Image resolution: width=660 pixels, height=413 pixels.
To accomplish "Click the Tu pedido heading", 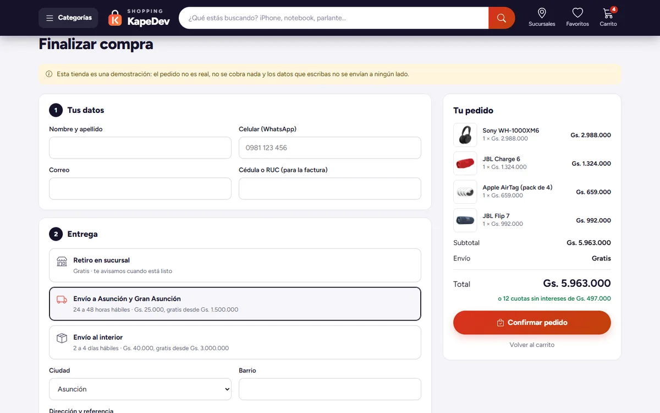I will 473,111.
